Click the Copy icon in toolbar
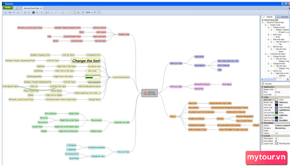The width and height of the screenshot is (290, 168). tap(22, 12)
